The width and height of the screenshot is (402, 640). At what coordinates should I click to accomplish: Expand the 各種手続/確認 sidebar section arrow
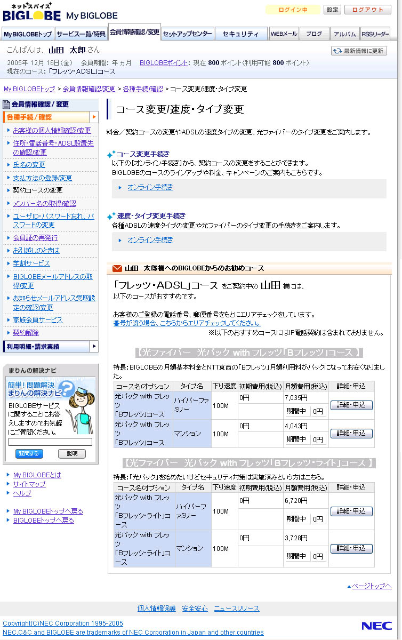94,117
